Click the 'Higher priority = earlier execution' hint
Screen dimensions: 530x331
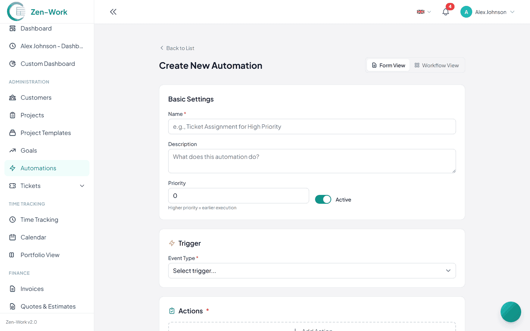[202, 208]
